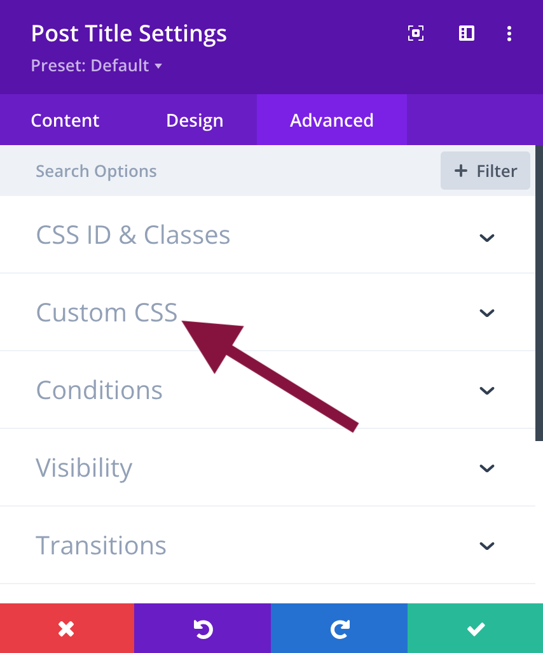Select the Advanced tab

[x=331, y=120]
